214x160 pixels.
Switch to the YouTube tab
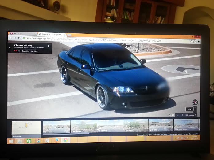point(21,33)
